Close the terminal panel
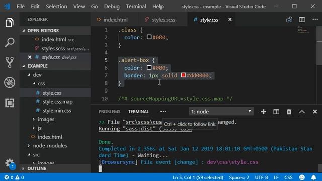 click(315, 112)
